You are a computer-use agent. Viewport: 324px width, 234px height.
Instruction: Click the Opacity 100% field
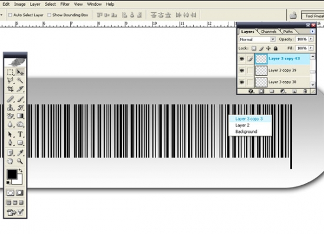302,39
